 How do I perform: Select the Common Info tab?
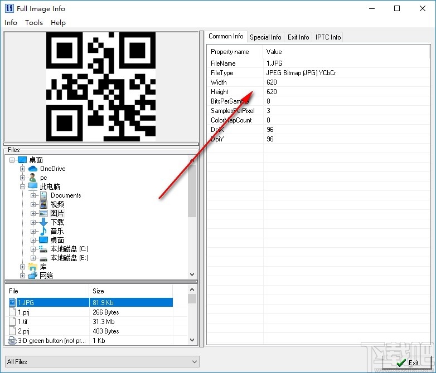pyautogui.click(x=226, y=36)
